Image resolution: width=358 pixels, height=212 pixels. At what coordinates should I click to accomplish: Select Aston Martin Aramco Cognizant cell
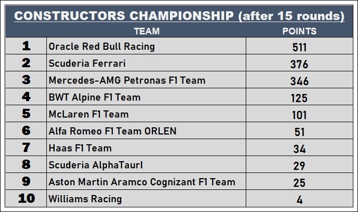point(146,182)
